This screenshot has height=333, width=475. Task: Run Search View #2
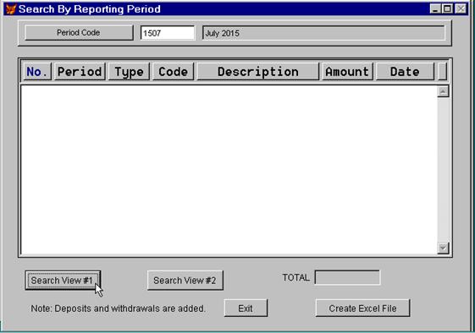185,281
